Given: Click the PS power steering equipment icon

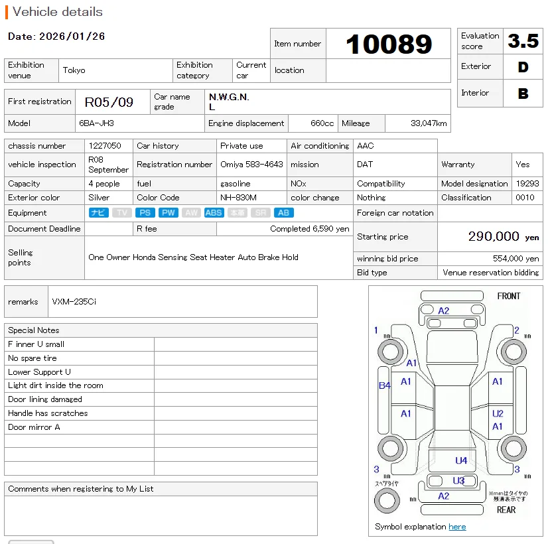Looking at the screenshot, I should [145, 212].
